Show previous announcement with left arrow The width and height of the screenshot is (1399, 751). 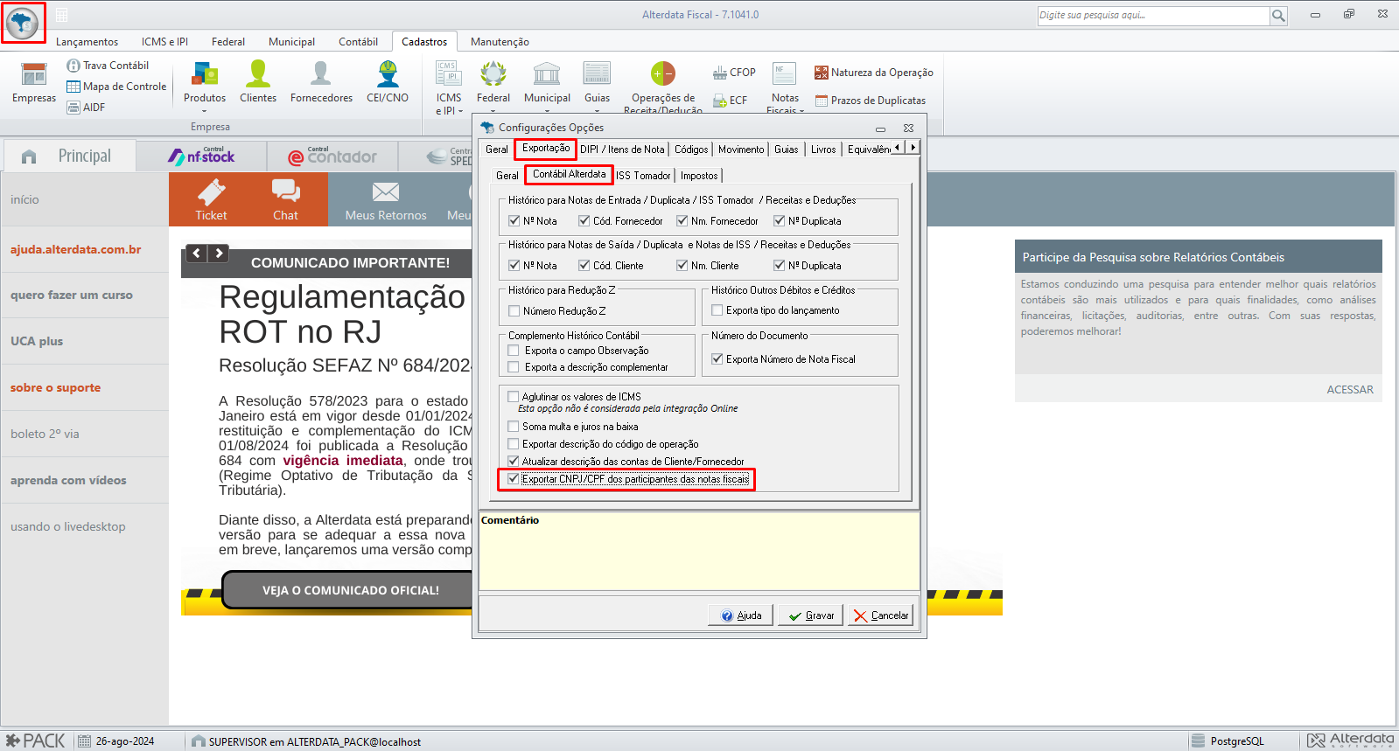(197, 254)
